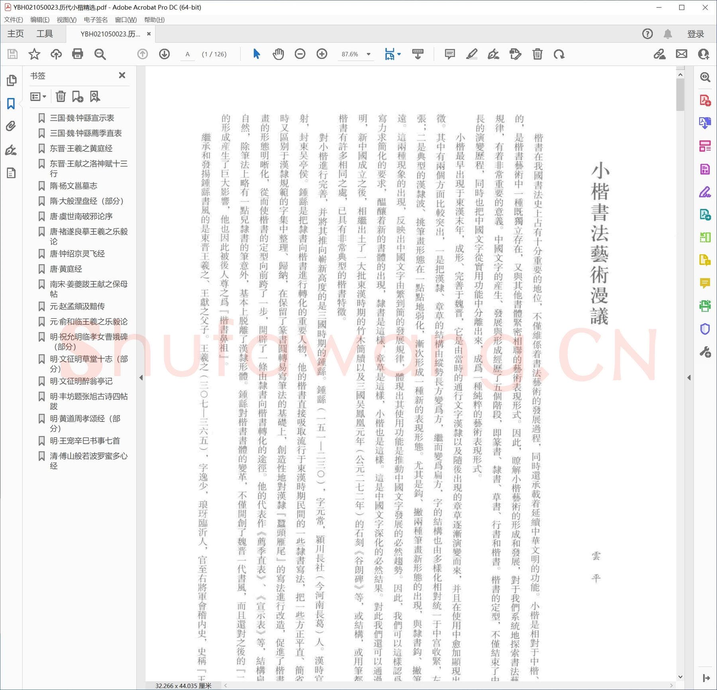The image size is (717, 690).
Task: Select the highlight text pen
Action: [472, 54]
